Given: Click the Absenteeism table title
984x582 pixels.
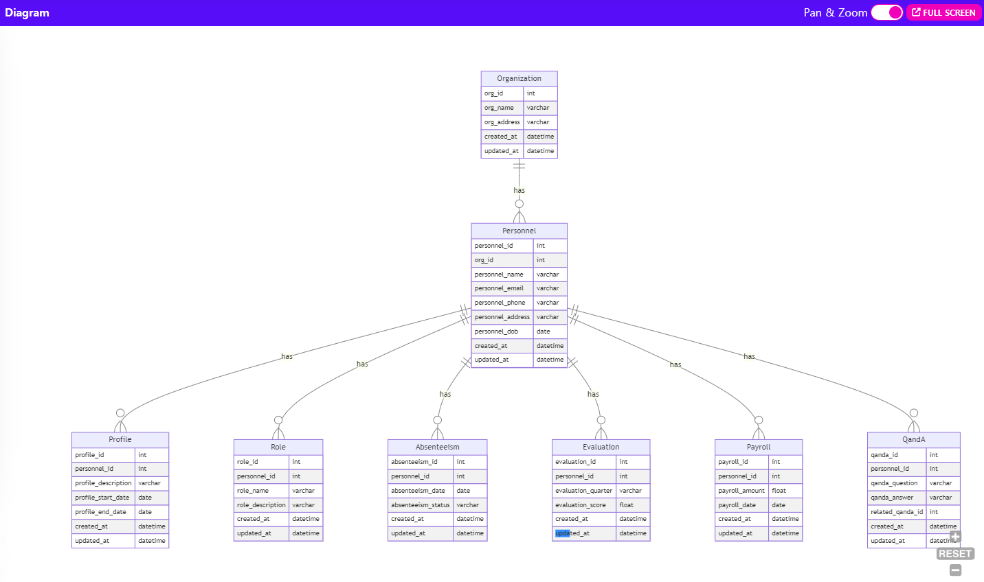Looking at the screenshot, I should [x=437, y=447].
